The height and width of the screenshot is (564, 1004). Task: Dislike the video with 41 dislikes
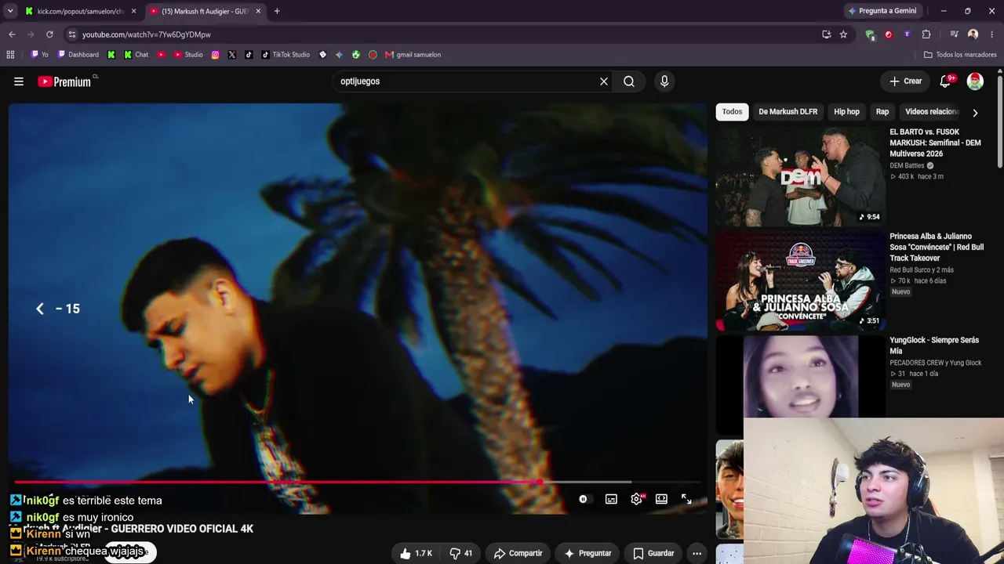click(x=460, y=553)
